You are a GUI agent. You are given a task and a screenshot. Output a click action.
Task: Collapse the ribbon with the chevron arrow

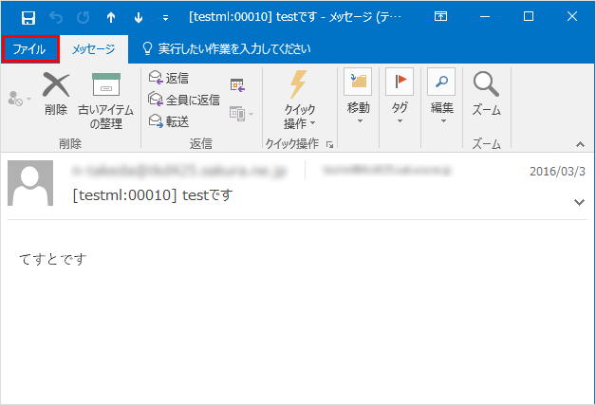pyautogui.click(x=579, y=143)
